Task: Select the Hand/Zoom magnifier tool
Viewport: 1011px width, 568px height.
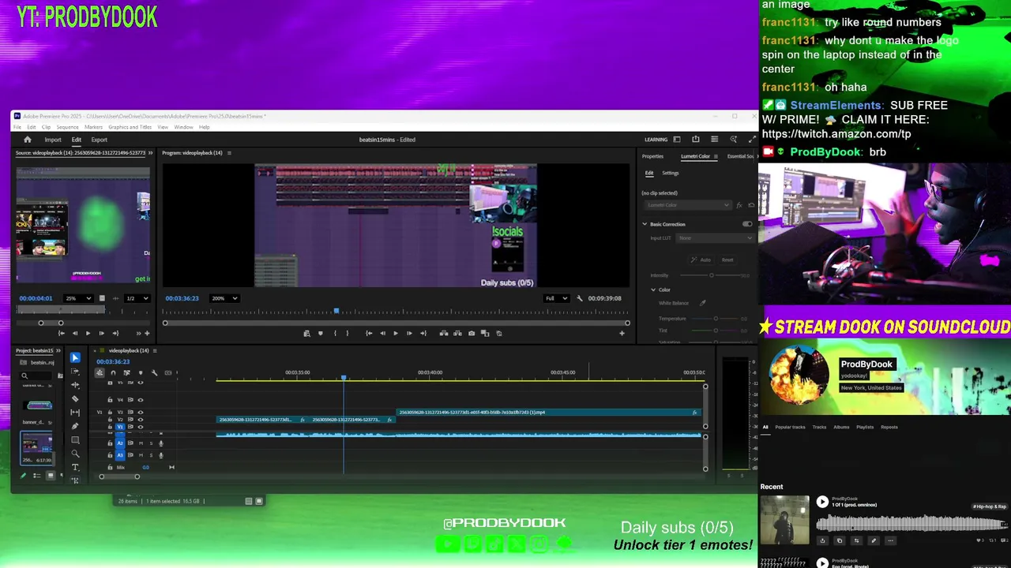Action: pos(75,454)
